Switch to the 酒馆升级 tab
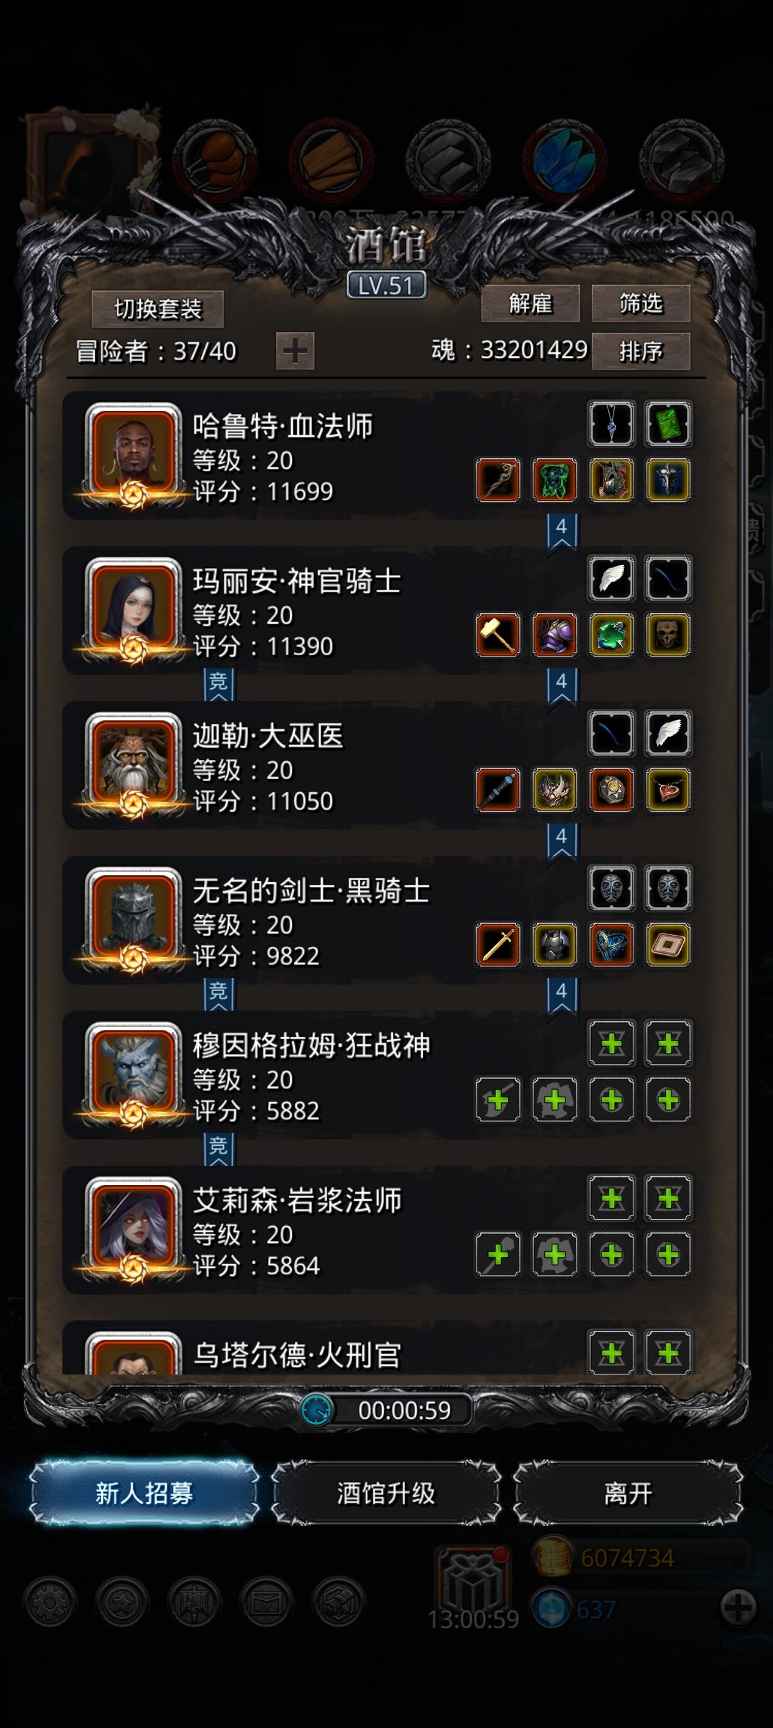Viewport: 773px width, 1728px height. (x=386, y=1493)
